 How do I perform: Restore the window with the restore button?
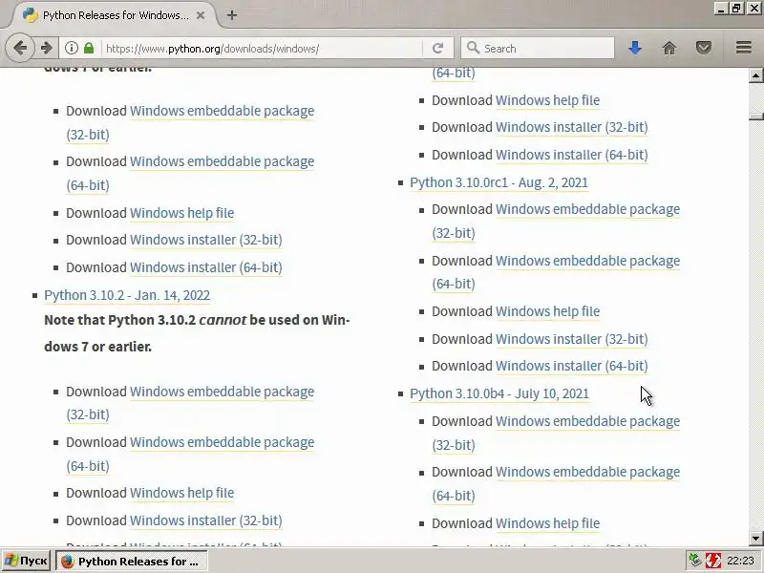coord(736,8)
